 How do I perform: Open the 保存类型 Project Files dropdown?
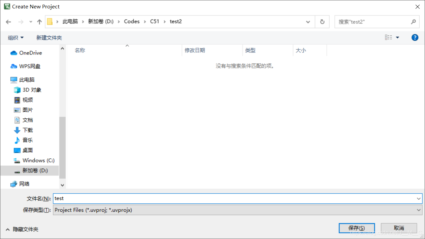pos(237,210)
